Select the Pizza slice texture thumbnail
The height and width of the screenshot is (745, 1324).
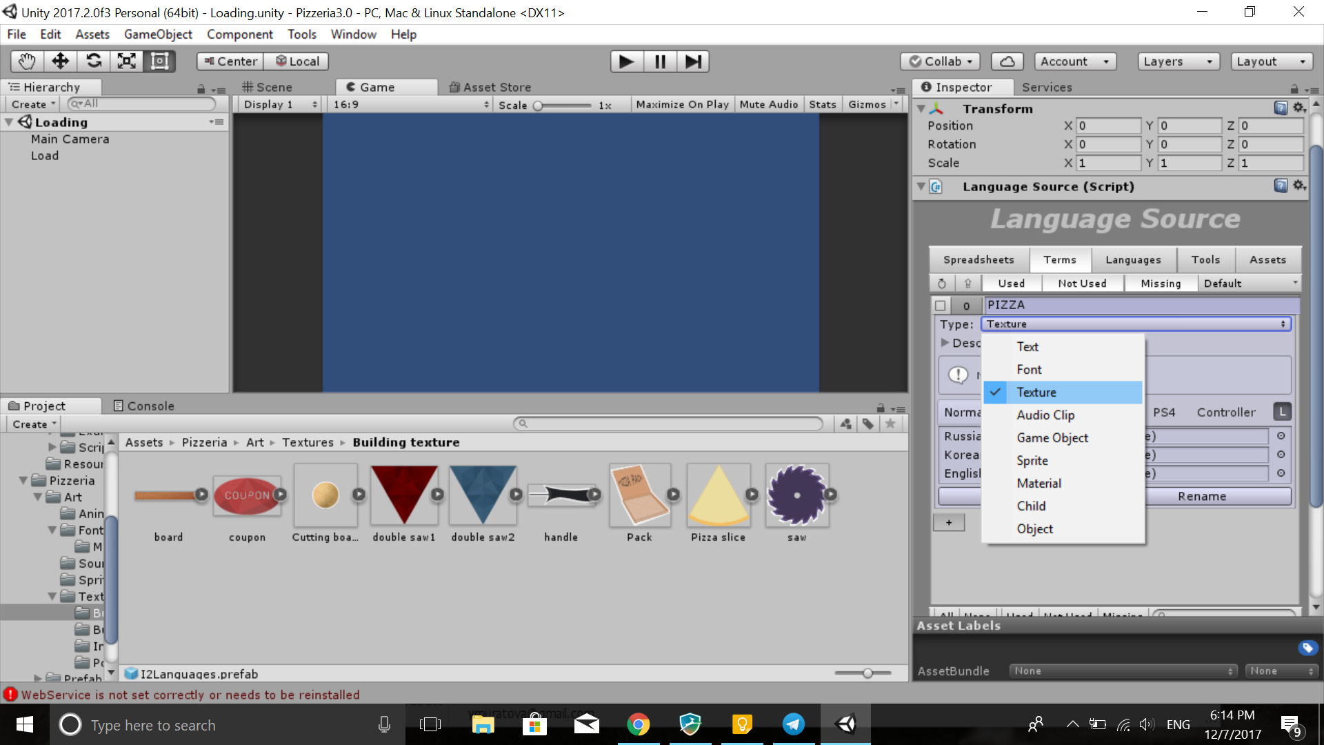719,495
